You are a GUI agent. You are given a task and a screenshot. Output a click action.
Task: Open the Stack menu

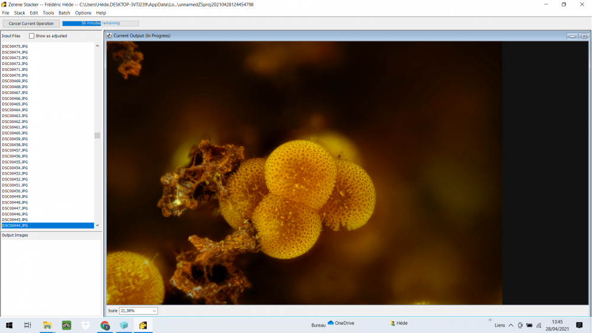20,12
